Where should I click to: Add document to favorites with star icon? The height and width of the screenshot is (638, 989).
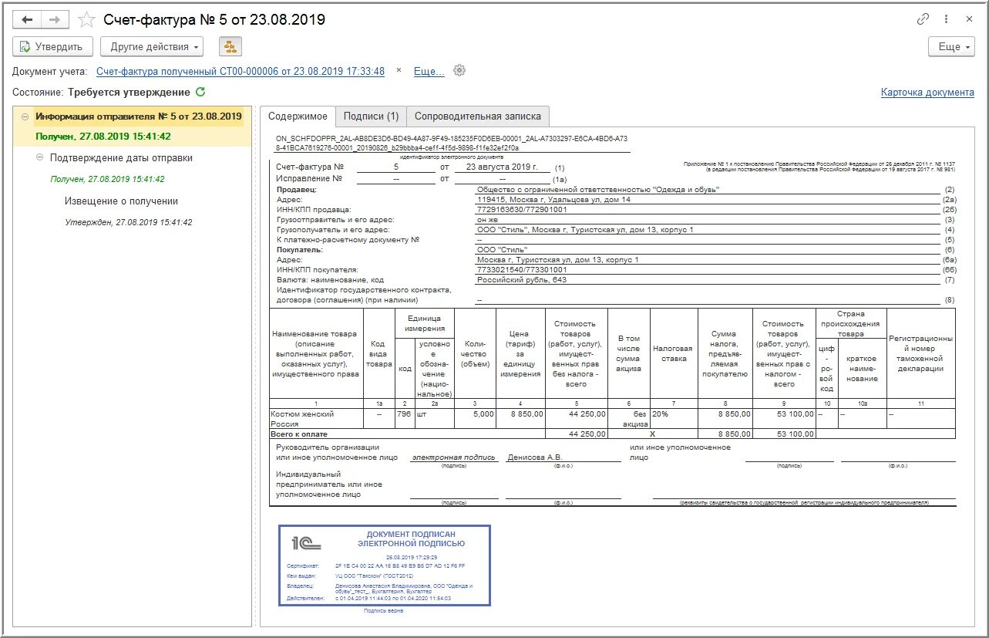(87, 19)
